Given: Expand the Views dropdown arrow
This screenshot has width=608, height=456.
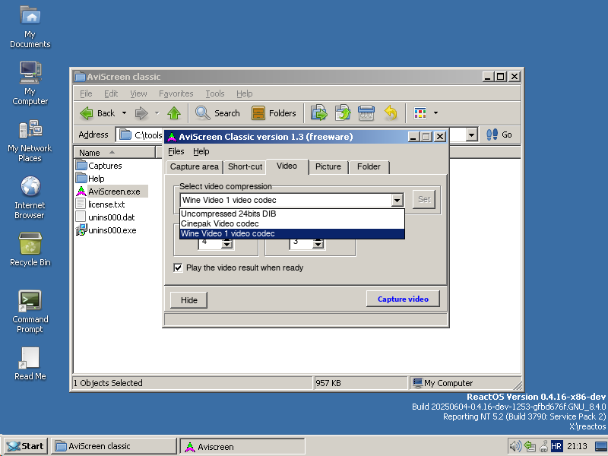Looking at the screenshot, I should [x=435, y=113].
